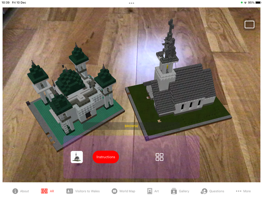Tap the BROWSE label bar
Screen dimensions: 263x197
[131, 126]
